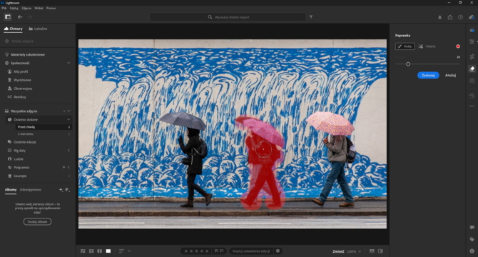
Task: Click the share/export icon
Action: [450, 17]
